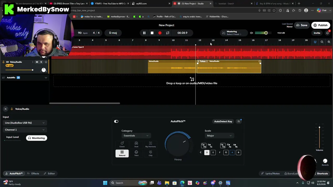Viewport: 333px width, 187px height.
Task: Click the Save button
Action: (302, 25)
